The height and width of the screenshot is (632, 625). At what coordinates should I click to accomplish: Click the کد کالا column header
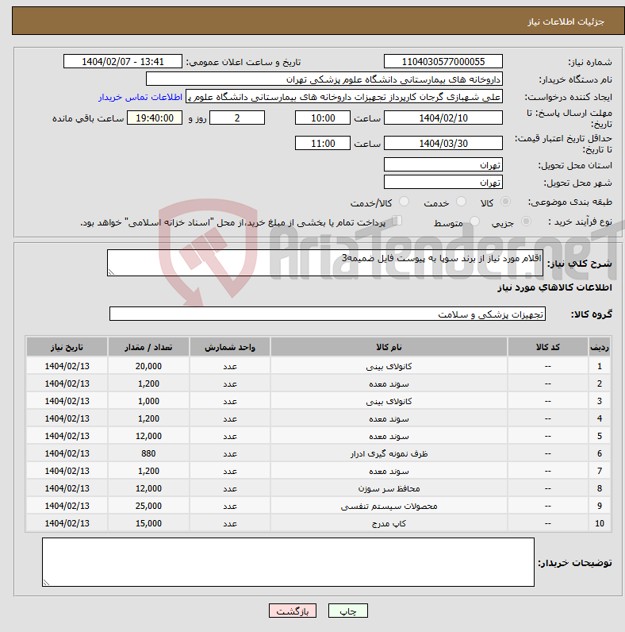548,347
